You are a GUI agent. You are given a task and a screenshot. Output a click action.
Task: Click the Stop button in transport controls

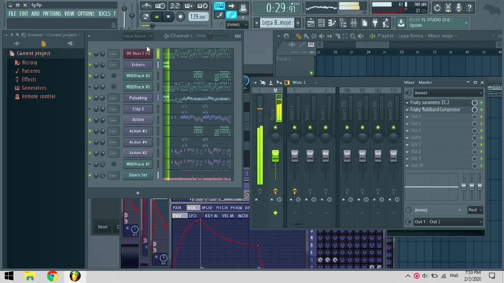point(168,17)
